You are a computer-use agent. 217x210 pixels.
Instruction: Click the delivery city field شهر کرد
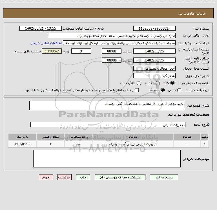click(154, 76)
